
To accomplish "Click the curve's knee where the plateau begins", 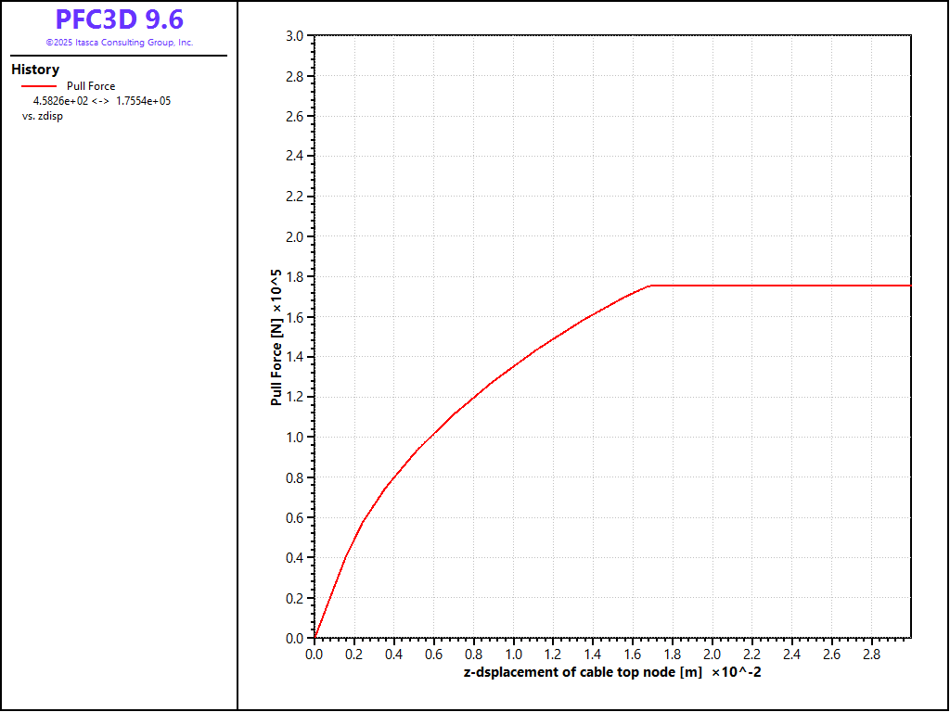I will [x=650, y=286].
